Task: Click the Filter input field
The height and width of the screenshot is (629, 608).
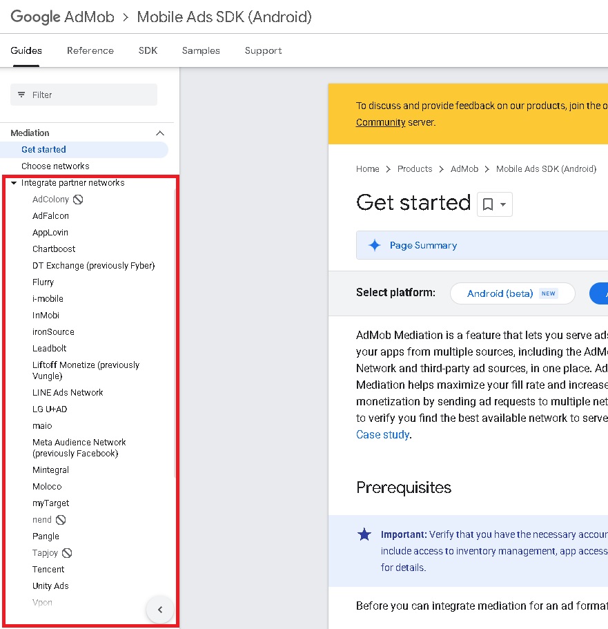Action: click(x=90, y=95)
